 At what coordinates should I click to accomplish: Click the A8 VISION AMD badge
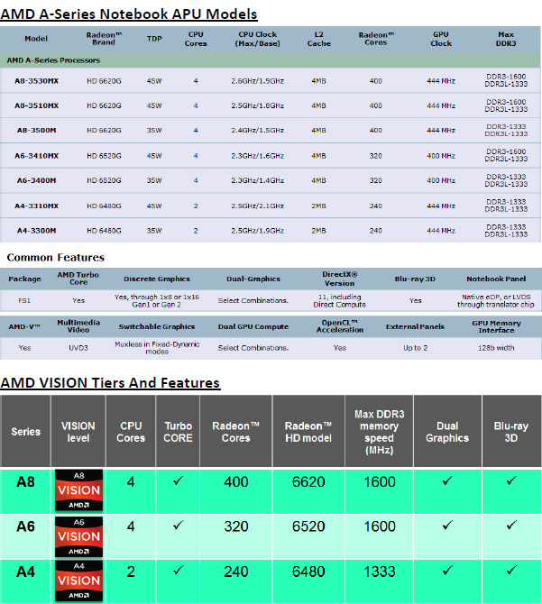point(79,490)
